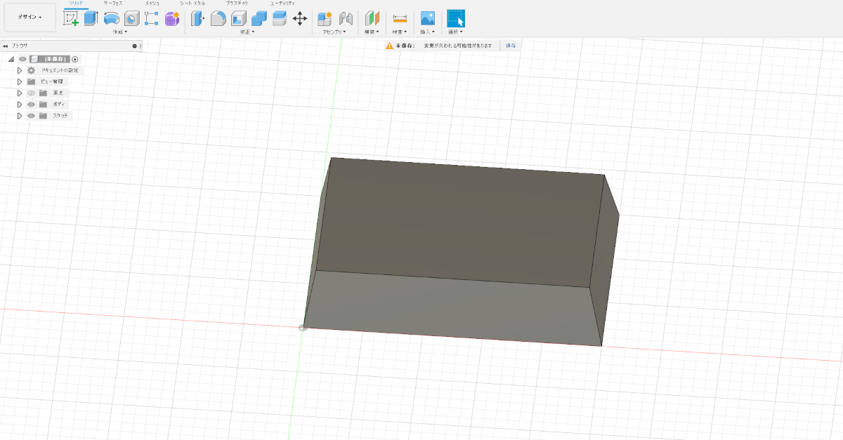The width and height of the screenshot is (843, 440).
Task: Open the 挿入 insert dropdown menu
Action: coord(427,32)
